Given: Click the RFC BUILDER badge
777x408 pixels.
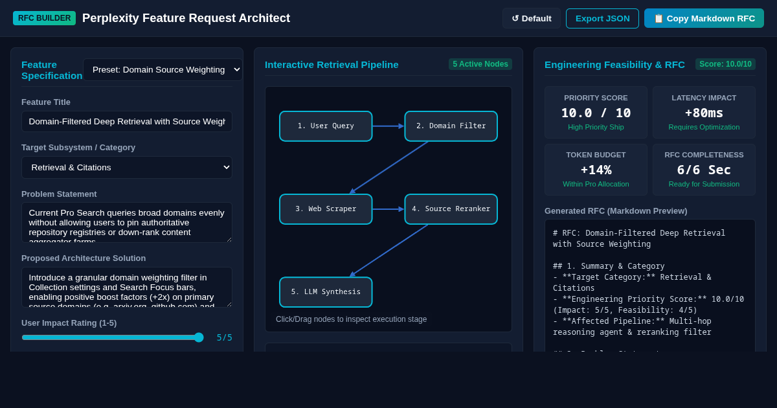Looking at the screenshot, I should pyautogui.click(x=44, y=18).
